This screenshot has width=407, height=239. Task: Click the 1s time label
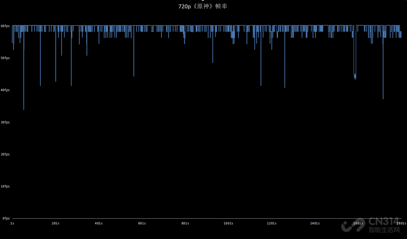(12, 223)
